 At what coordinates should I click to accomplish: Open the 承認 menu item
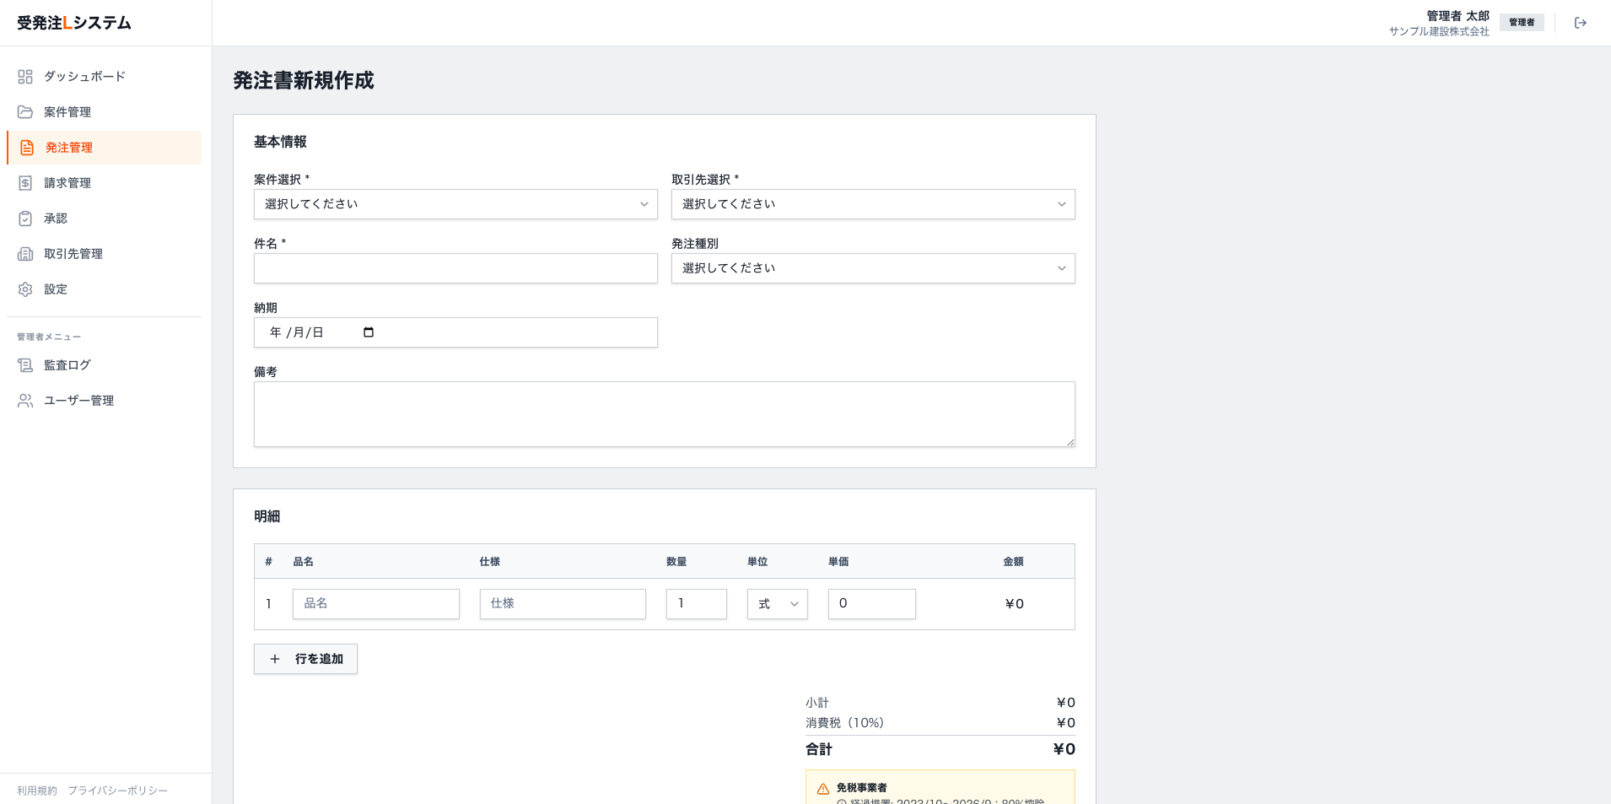click(104, 219)
